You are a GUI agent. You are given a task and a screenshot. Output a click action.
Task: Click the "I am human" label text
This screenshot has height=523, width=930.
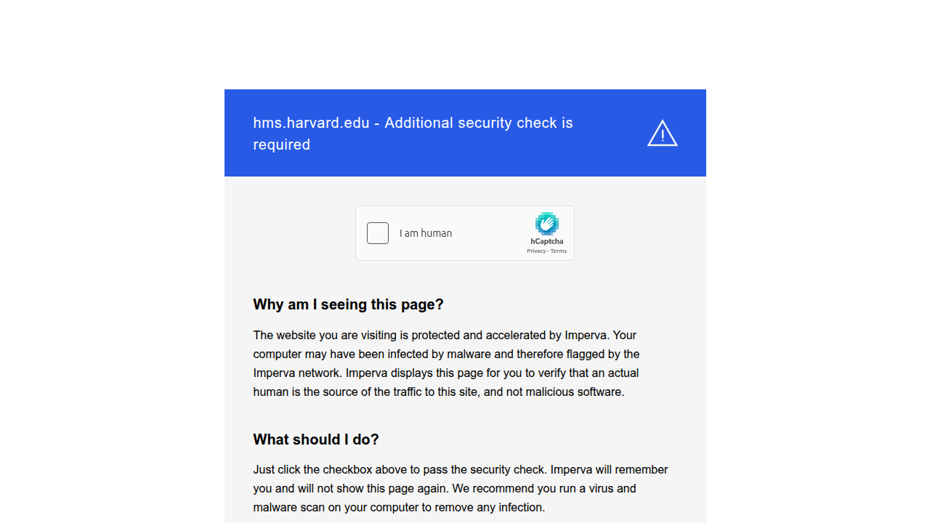(x=426, y=233)
